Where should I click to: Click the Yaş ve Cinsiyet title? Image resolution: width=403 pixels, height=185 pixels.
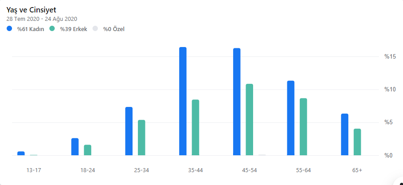[31, 10]
